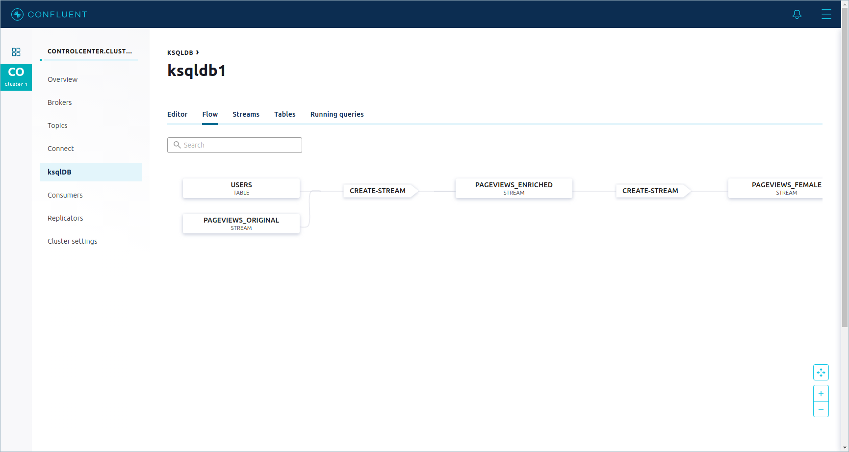Go to Brokers in sidebar
The image size is (849, 452).
tap(59, 102)
